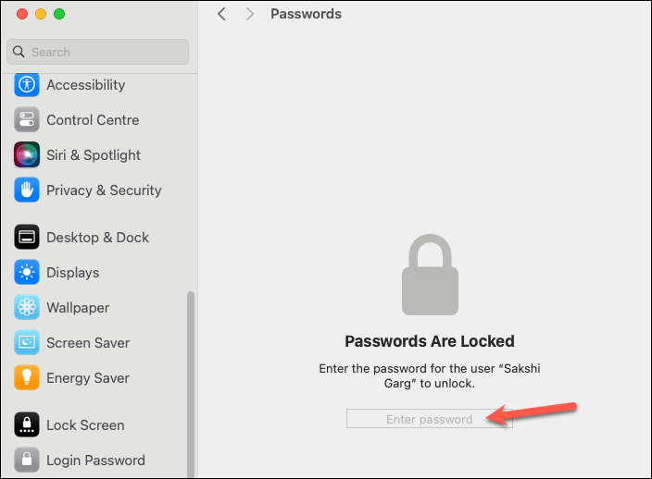Click the sidebar vertical scrollbar
The image size is (652, 479).
click(x=191, y=384)
